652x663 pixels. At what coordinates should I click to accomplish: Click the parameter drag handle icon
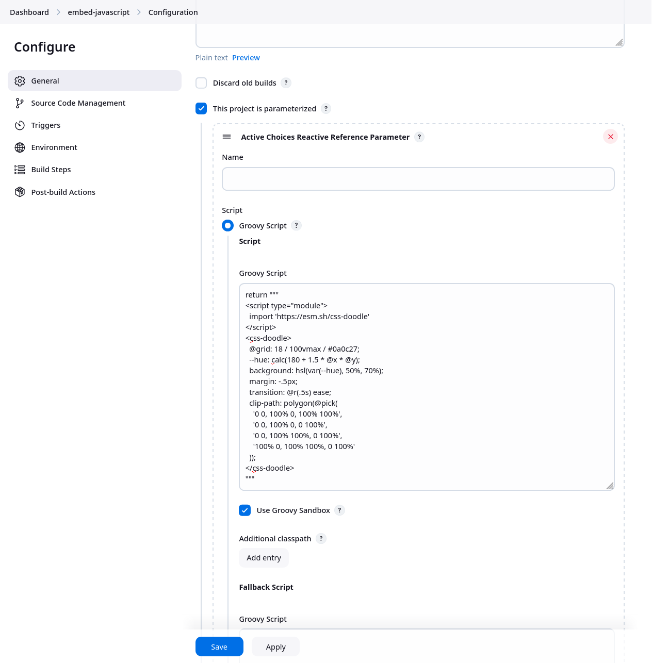click(x=226, y=137)
